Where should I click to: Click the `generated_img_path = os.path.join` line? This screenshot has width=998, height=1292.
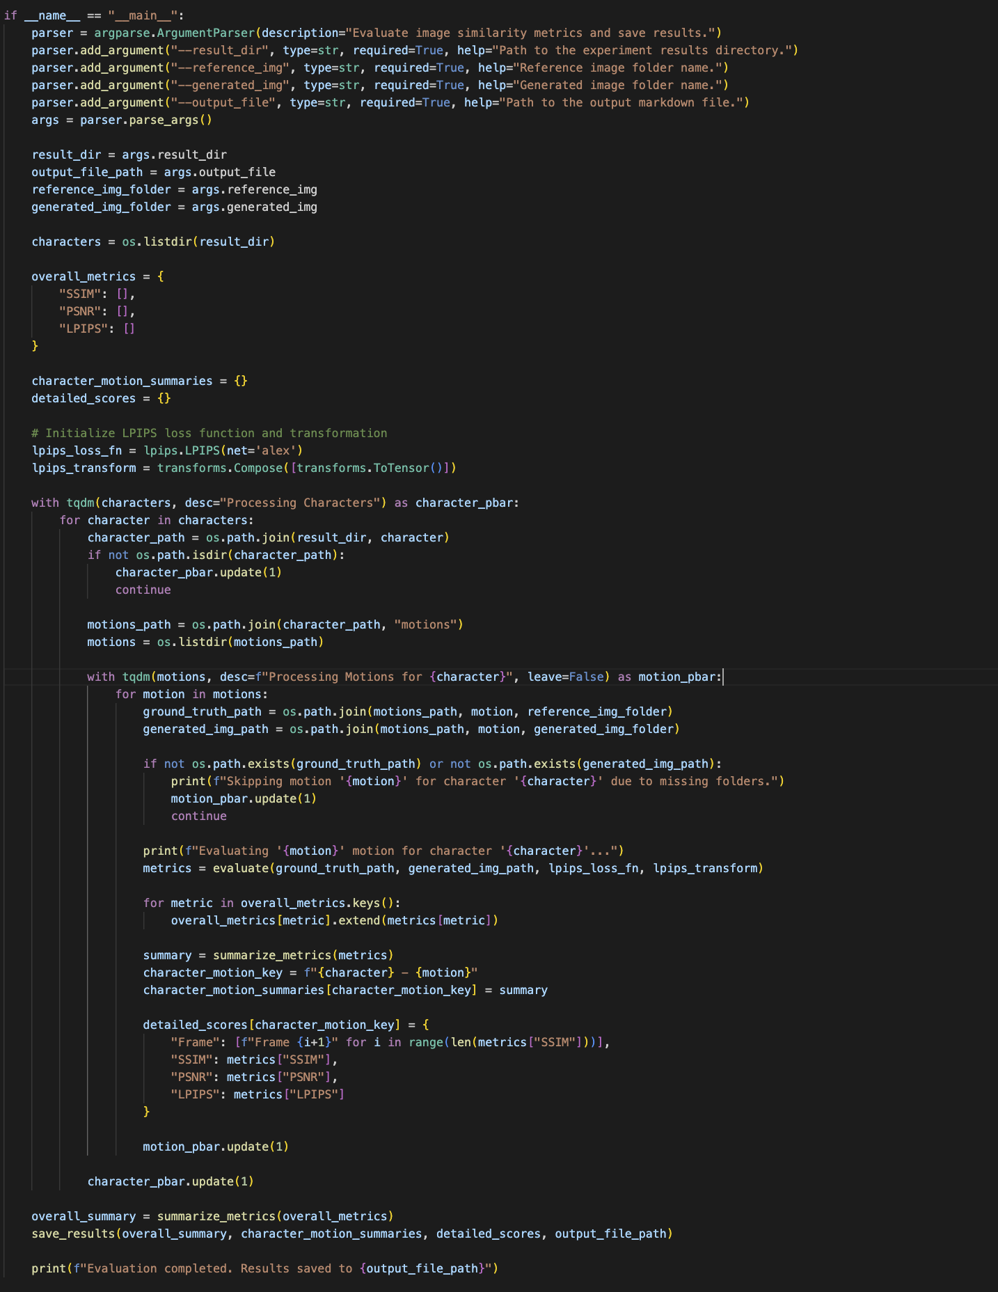coord(411,729)
